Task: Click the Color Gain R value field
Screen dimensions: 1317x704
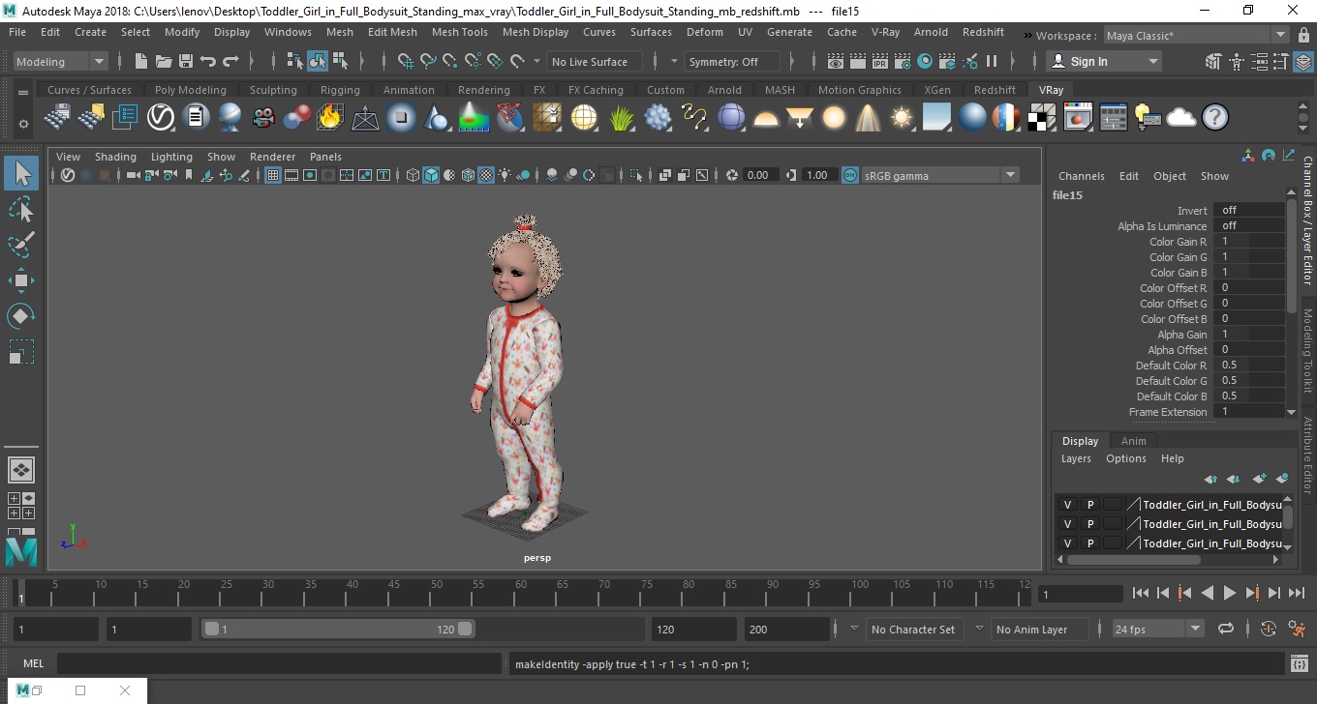Action: tap(1247, 242)
